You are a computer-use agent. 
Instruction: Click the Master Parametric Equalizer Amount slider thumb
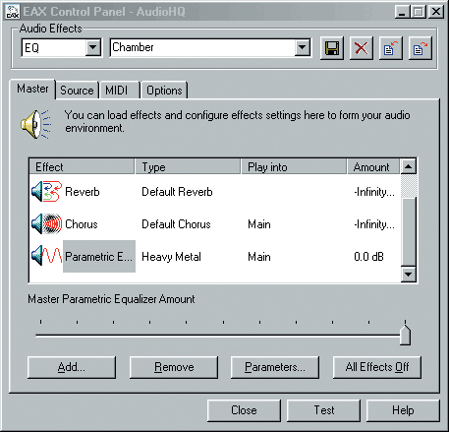tap(405, 335)
